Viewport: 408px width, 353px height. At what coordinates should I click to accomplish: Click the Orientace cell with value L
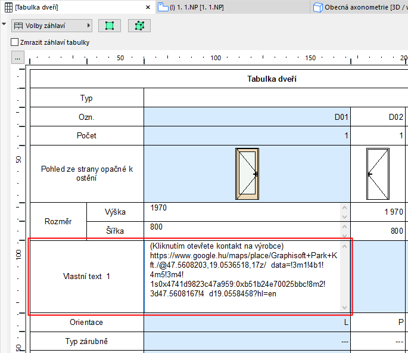tap(247, 322)
